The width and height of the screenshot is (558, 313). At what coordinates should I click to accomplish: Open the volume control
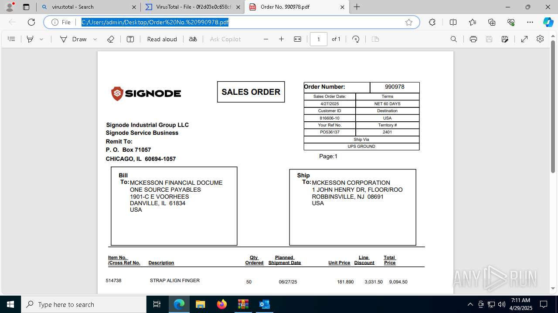point(502,304)
